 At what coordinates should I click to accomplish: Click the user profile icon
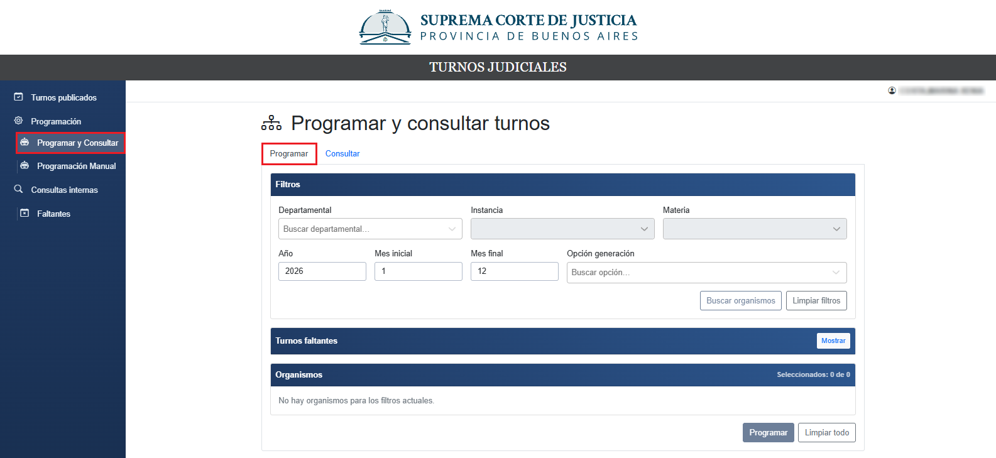(x=892, y=91)
